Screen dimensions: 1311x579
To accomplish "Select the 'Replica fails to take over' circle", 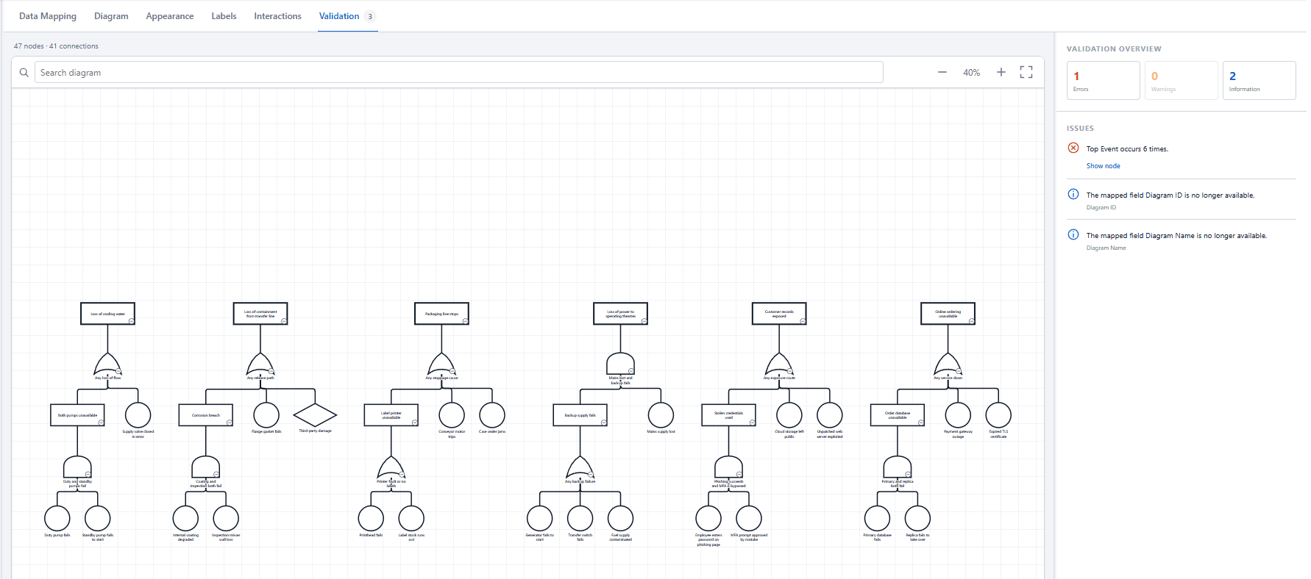I will tap(917, 519).
